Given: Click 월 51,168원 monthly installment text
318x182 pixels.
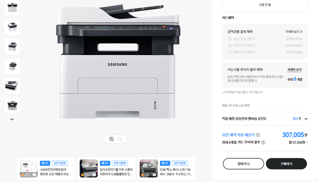Looking at the screenshot, I should (x=298, y=143).
